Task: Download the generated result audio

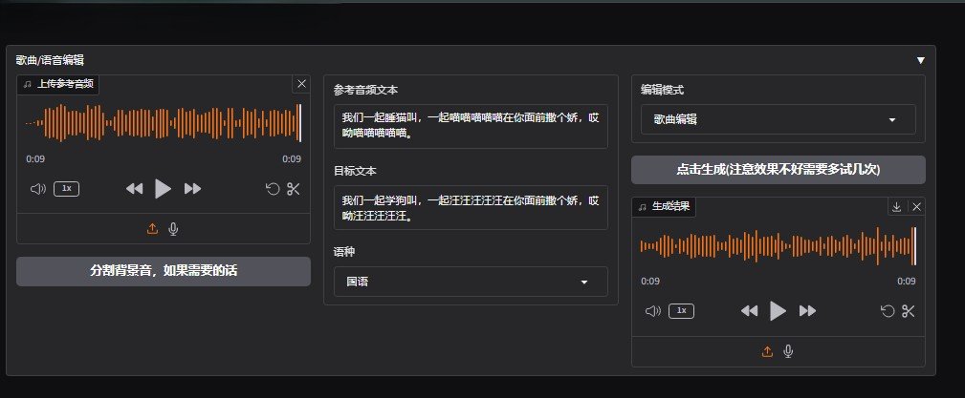Action: (896, 206)
